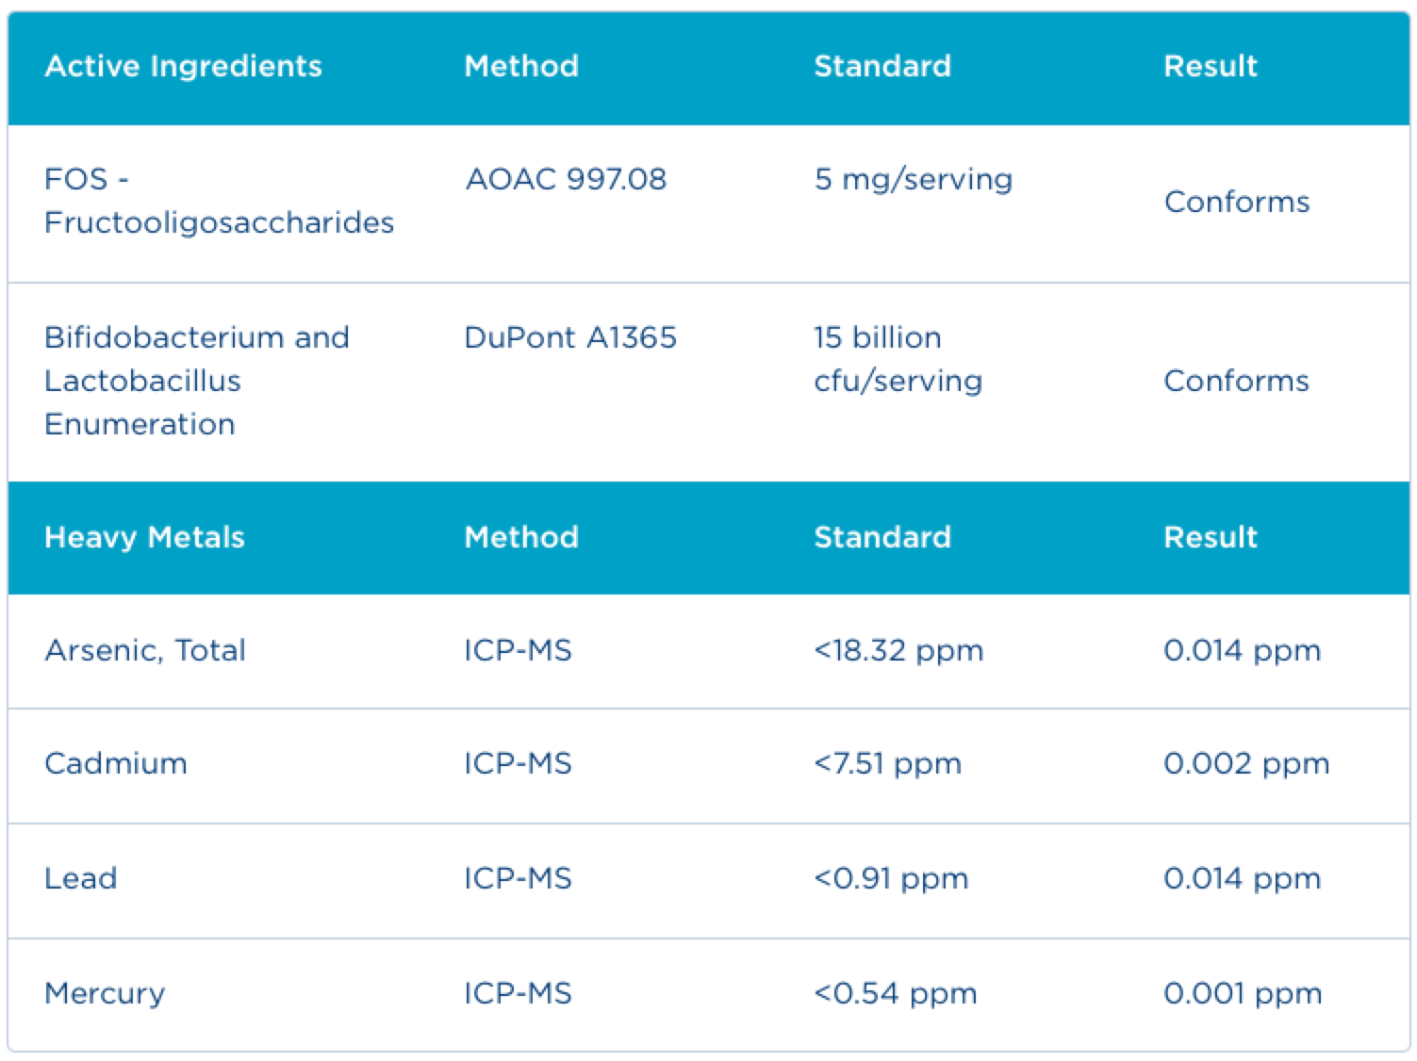Select the Cadmium row label
Viewport: 1417px width, 1061px height.
(116, 763)
